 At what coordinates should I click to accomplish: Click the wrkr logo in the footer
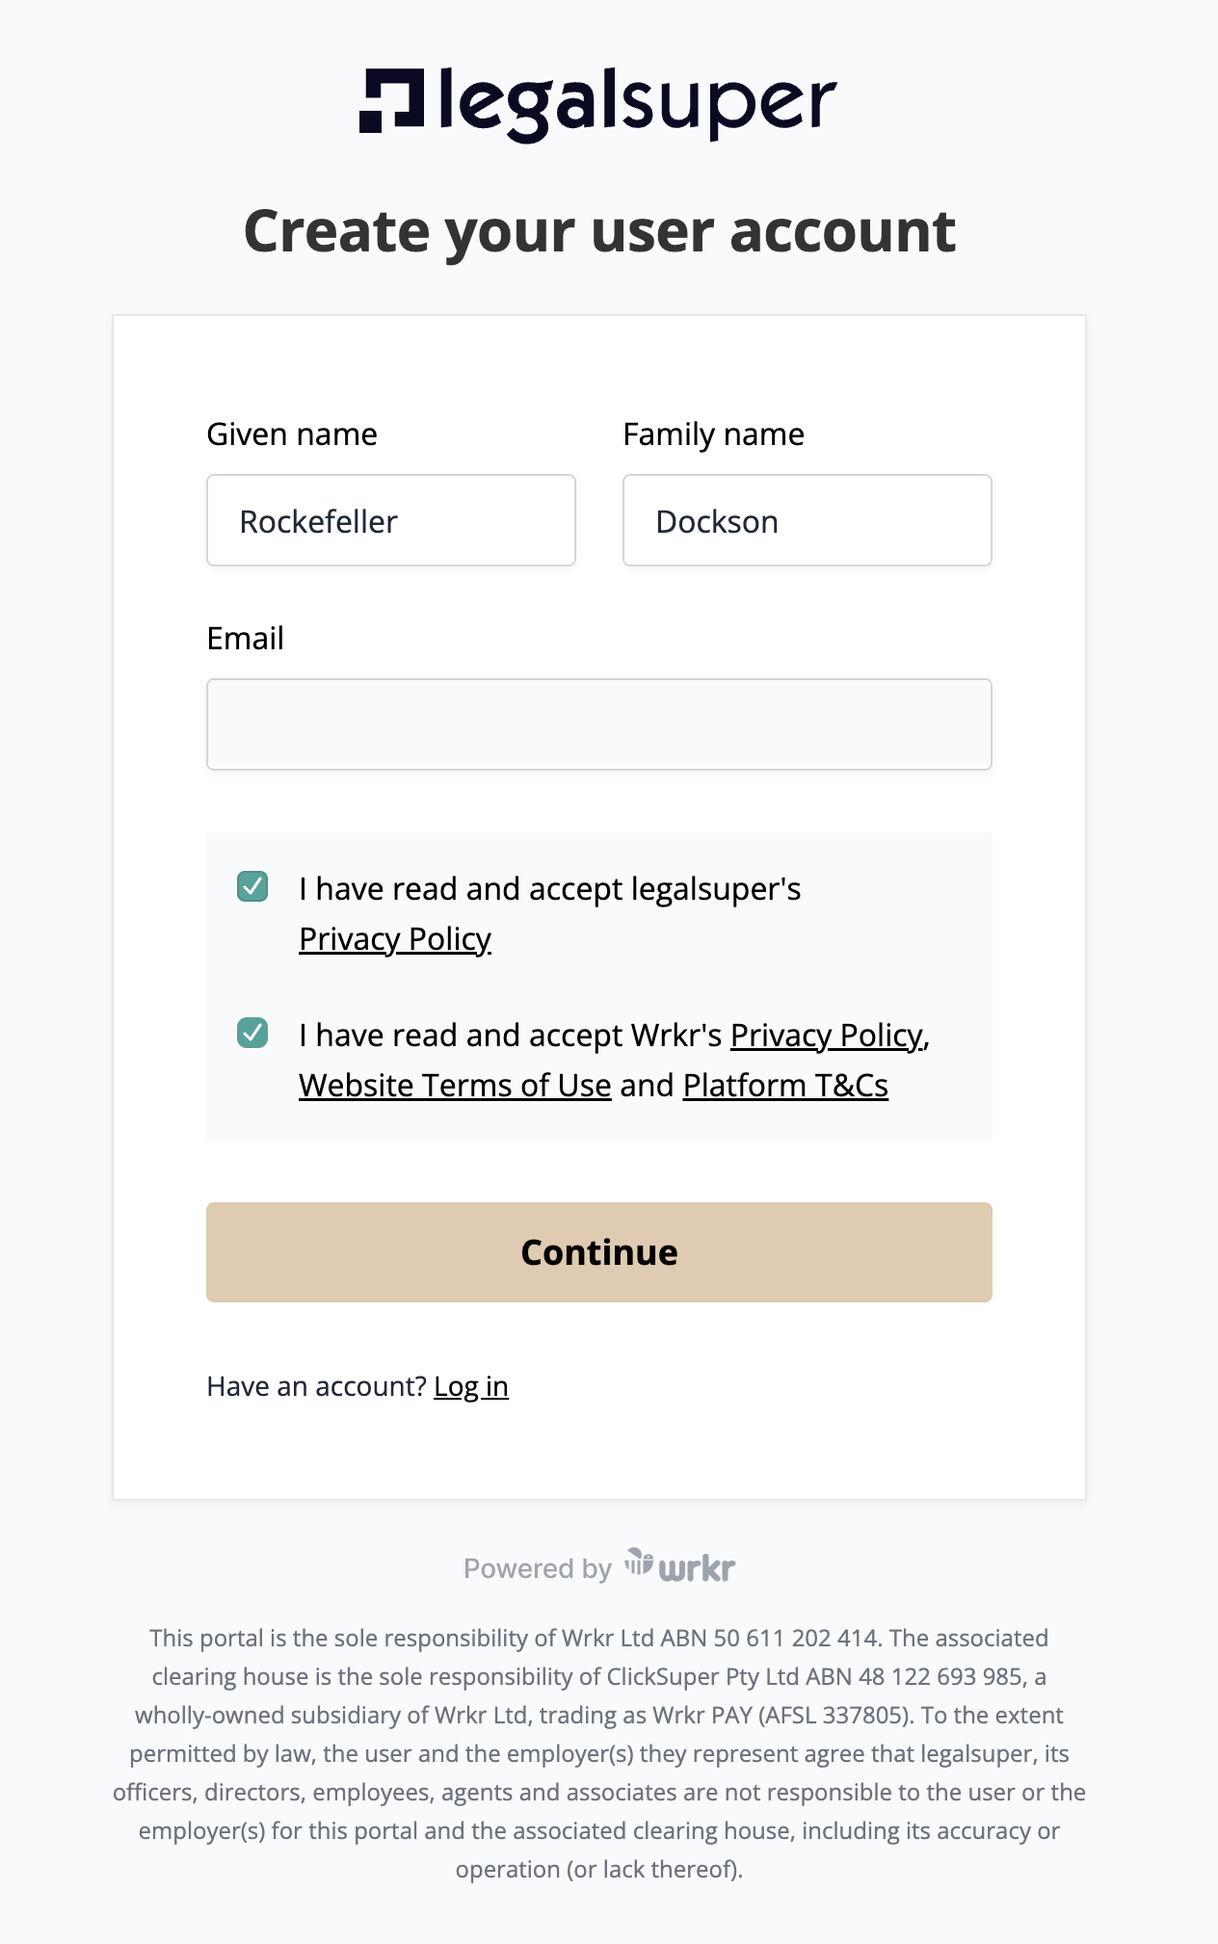[x=679, y=1566]
